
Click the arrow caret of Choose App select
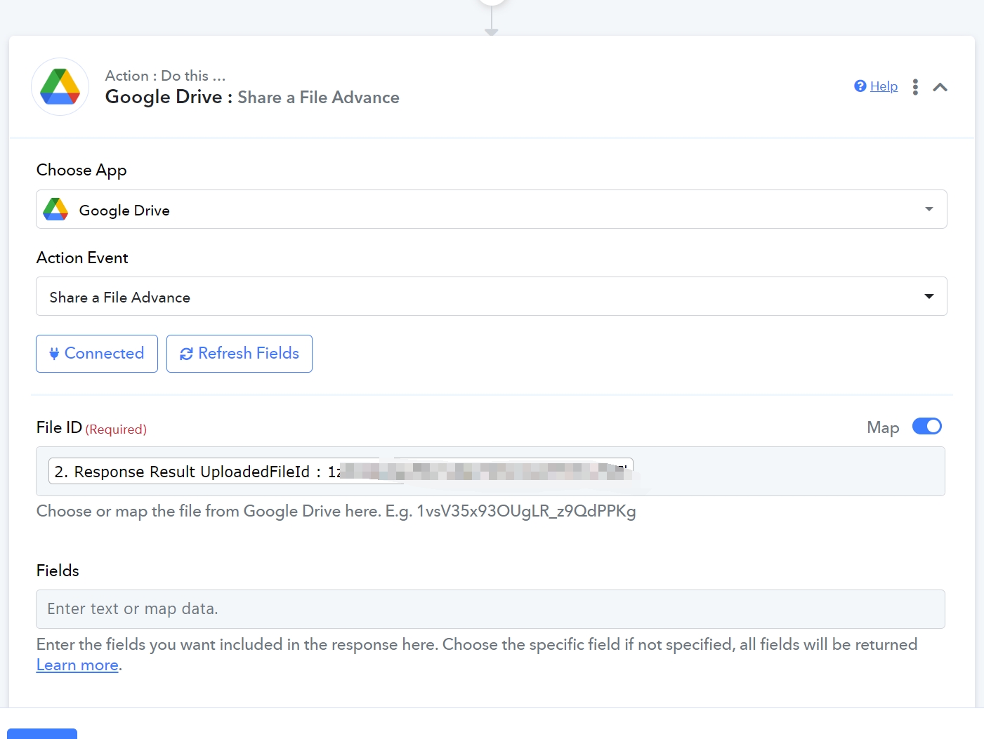tap(929, 209)
